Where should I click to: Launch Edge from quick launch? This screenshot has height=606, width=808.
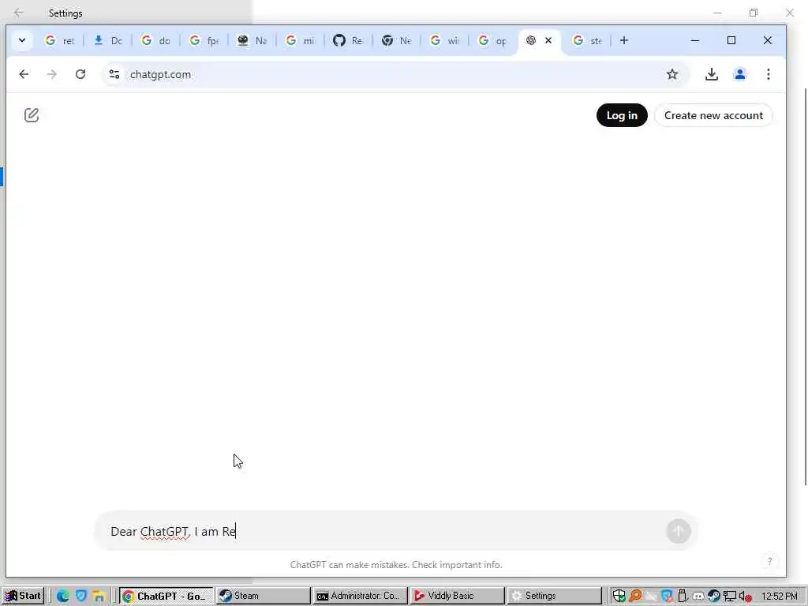pyautogui.click(x=63, y=596)
